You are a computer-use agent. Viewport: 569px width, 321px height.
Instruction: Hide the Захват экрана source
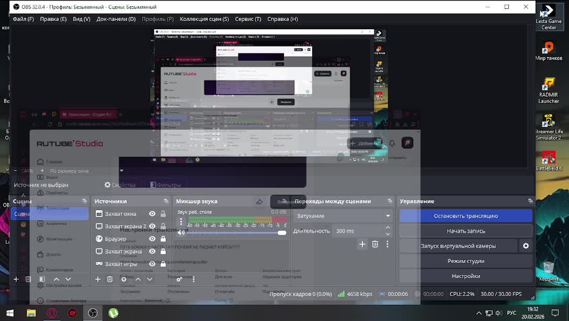[x=152, y=251]
